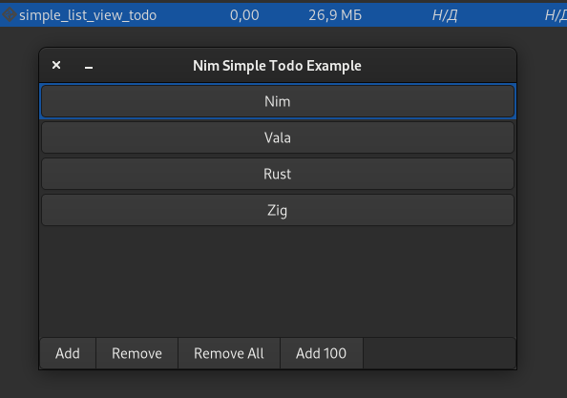Select the Vala list item

coord(278,137)
